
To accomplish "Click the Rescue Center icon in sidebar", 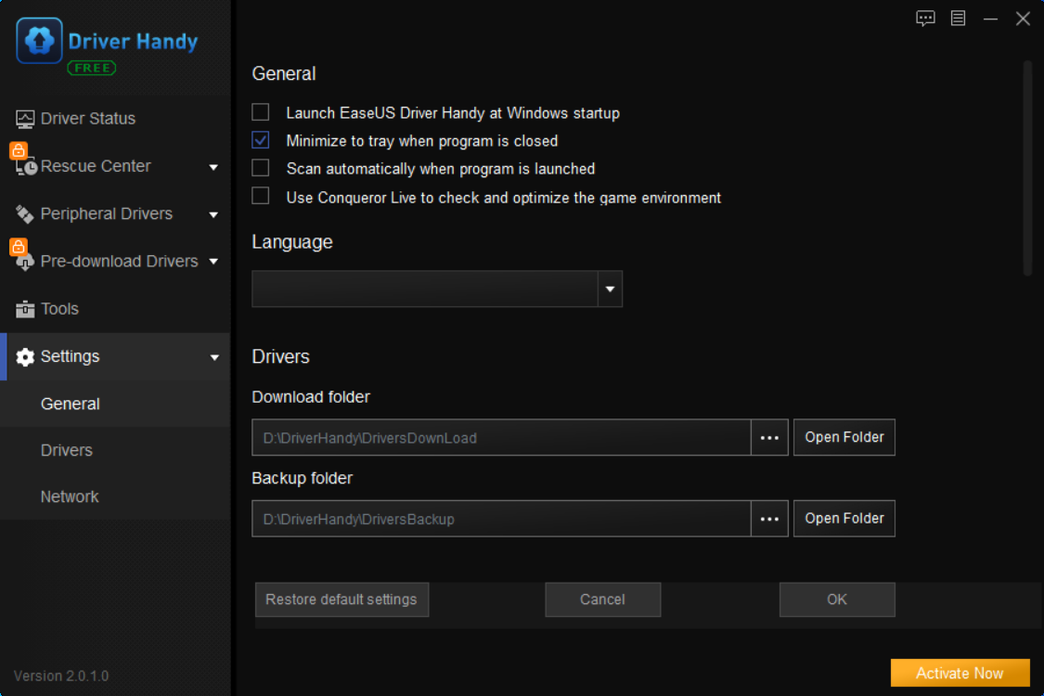I will pyautogui.click(x=26, y=167).
